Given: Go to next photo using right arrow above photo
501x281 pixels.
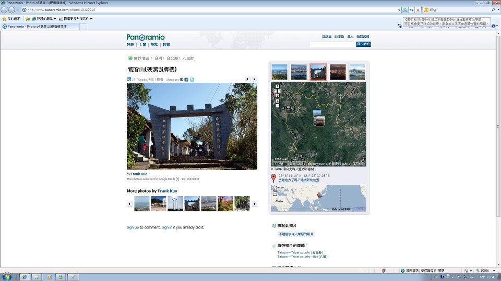Looking at the screenshot, I should [x=254, y=79].
